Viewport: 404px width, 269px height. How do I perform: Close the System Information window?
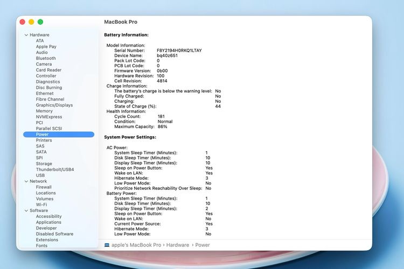click(23, 22)
